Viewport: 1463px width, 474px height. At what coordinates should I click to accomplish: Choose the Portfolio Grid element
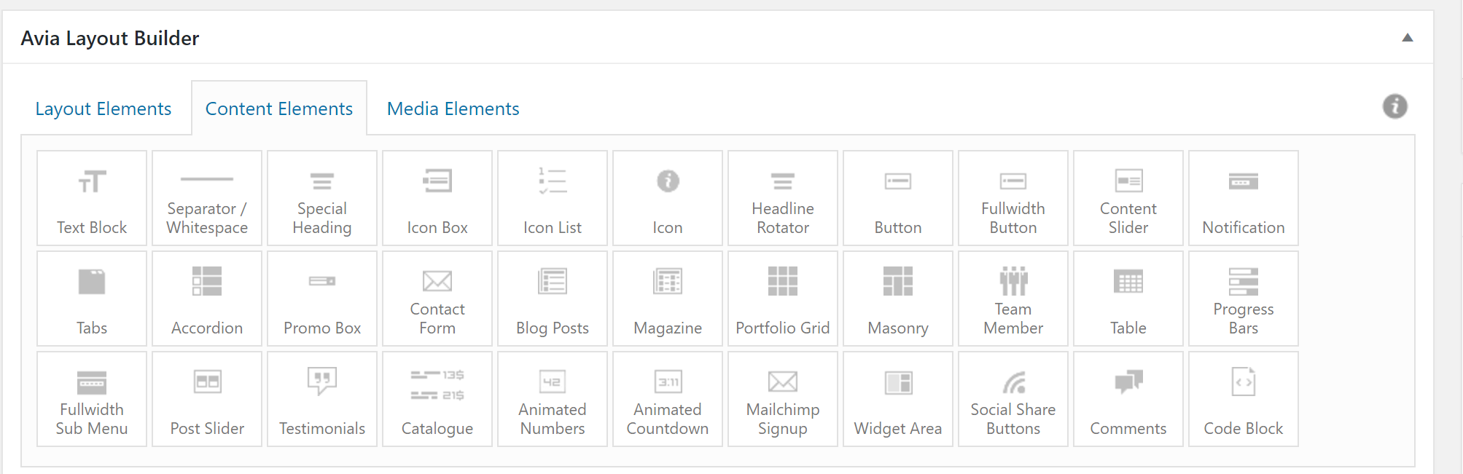783,299
